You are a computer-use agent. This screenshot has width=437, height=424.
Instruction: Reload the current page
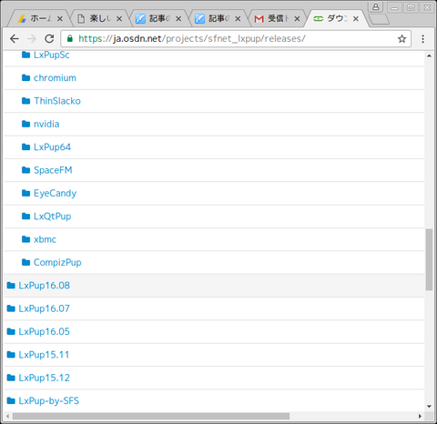(49, 39)
